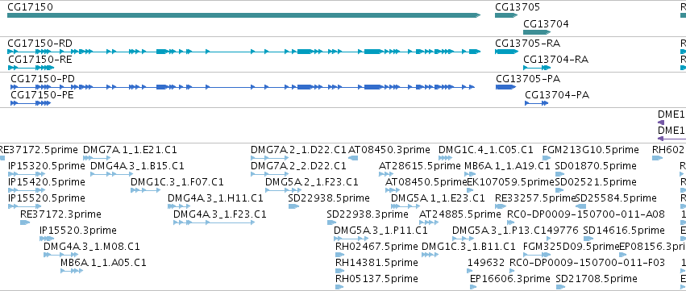Click the CG13705 gene feature
686x291 pixels.
coord(506,15)
